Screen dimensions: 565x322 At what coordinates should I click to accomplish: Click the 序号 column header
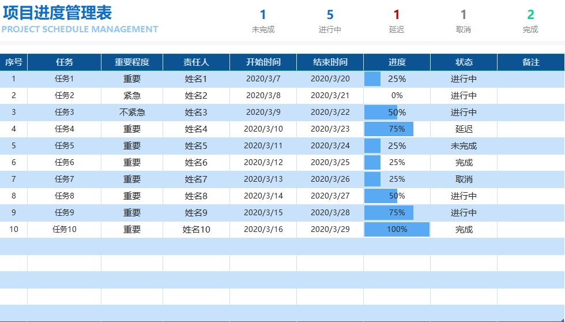[14, 62]
